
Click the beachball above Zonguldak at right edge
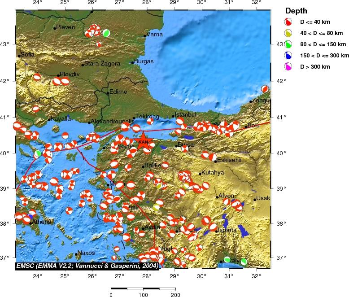tap(265, 89)
